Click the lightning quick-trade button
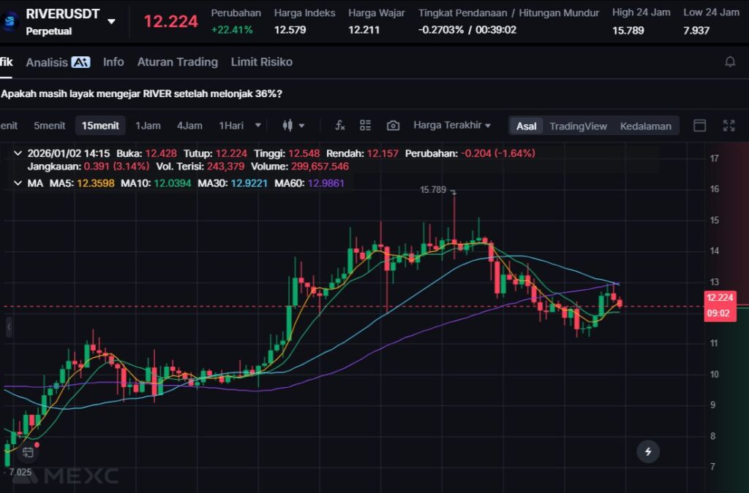 click(x=647, y=452)
